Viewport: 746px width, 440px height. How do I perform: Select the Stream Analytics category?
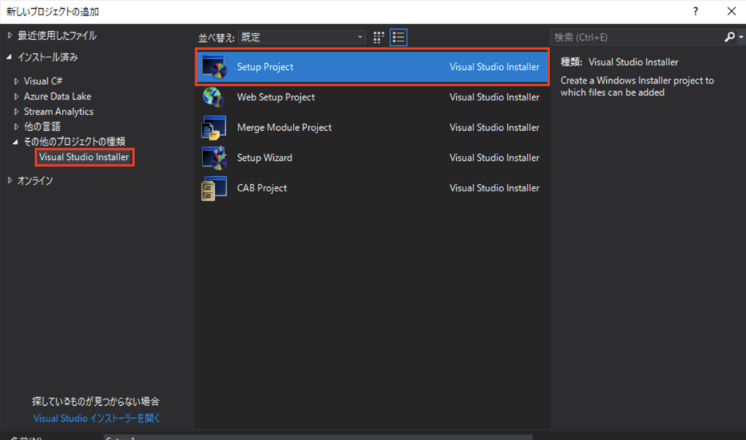pos(58,112)
